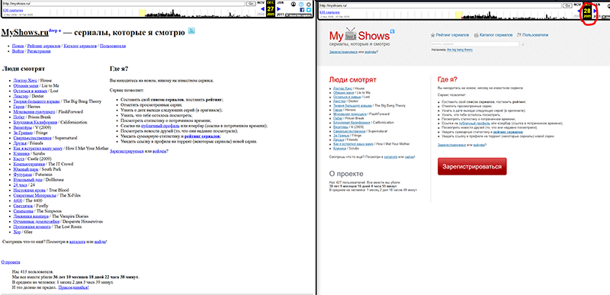The height and width of the screenshot is (295, 610).
Task: Open the show link beside 'Firefly'
Action: [x=22, y=206]
